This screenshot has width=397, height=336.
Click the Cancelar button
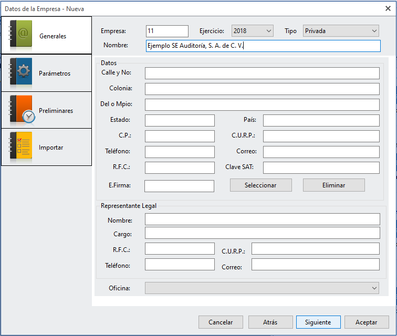tap(221, 322)
